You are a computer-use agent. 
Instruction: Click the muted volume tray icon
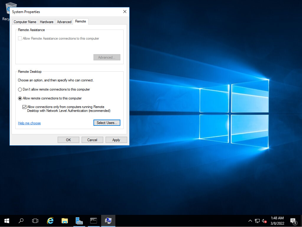[x=264, y=221]
